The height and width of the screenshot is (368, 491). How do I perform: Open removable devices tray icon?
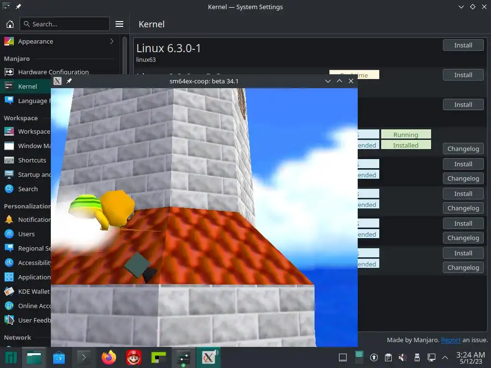tap(417, 357)
